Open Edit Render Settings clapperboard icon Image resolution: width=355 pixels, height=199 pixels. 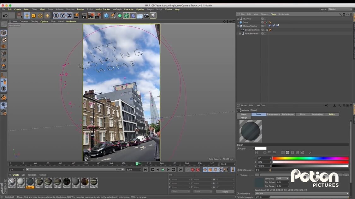98,15
